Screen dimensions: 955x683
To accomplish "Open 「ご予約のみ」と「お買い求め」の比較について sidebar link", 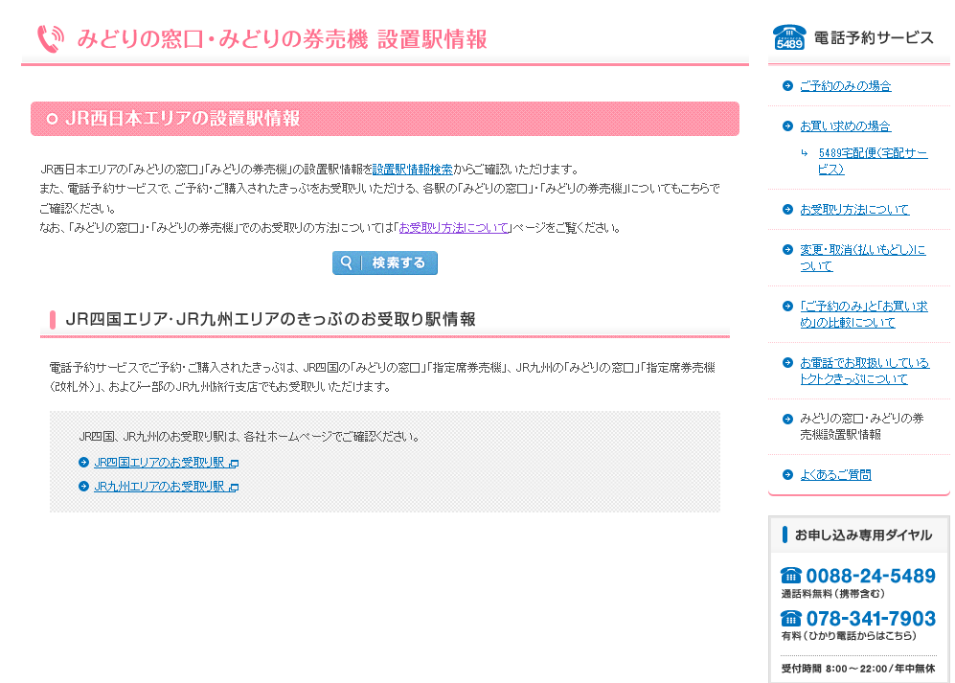I will coord(864,314).
